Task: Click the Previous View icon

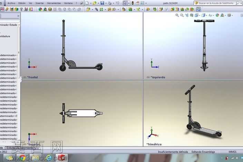Action: coord(187,15)
